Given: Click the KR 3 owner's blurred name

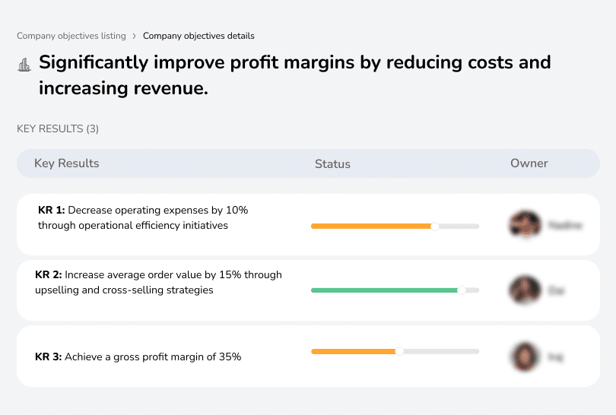Looking at the screenshot, I should [555, 357].
